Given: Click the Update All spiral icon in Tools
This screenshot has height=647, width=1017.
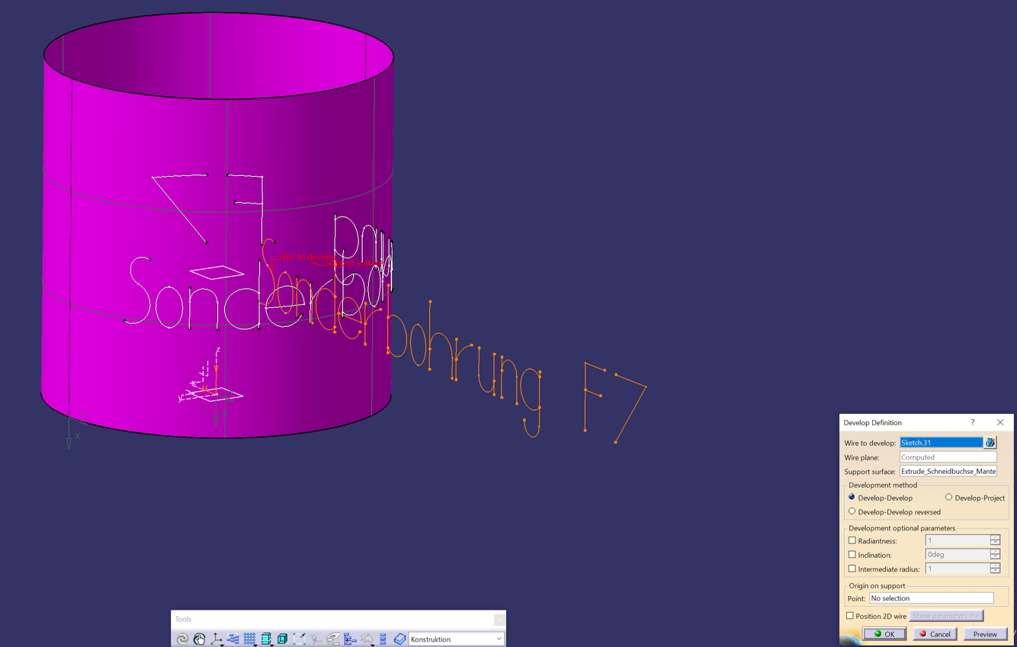Looking at the screenshot, I should pyautogui.click(x=182, y=639).
